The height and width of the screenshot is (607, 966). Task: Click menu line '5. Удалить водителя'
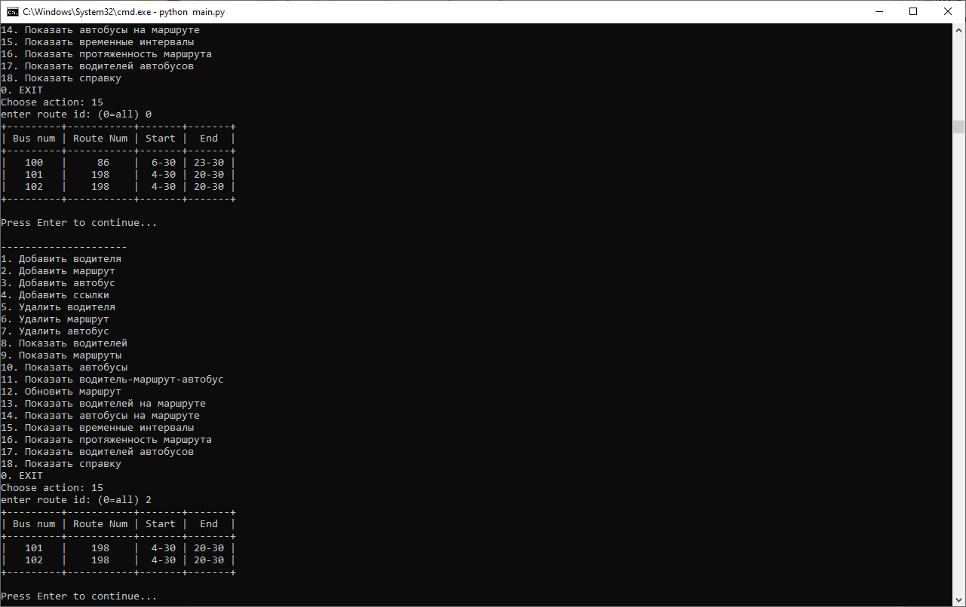[x=58, y=307]
